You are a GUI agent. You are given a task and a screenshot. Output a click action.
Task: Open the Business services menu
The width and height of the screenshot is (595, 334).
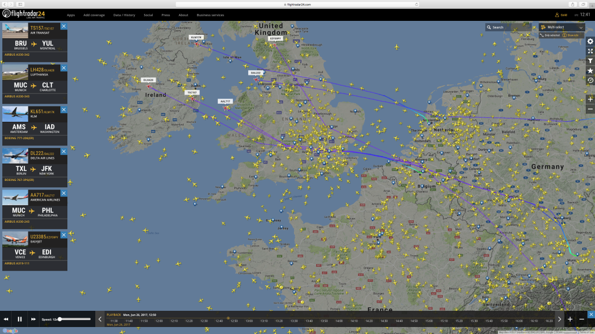(x=210, y=15)
